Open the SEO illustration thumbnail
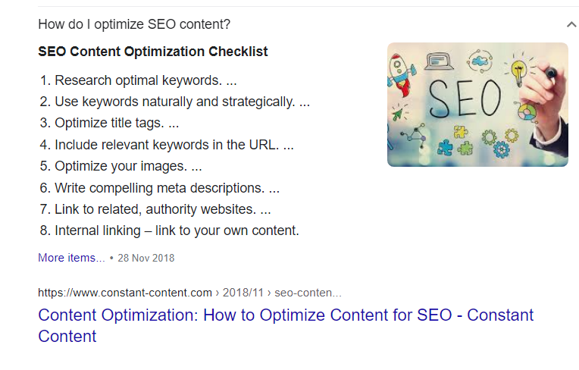This screenshot has width=579, height=370. click(x=477, y=105)
